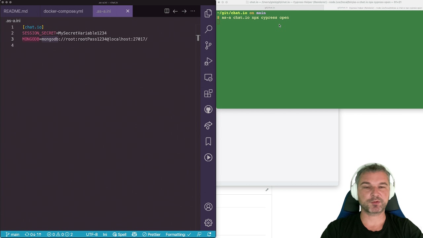This screenshot has height=238, width=423.
Task: Change the Ini language mode
Action: (x=105, y=234)
